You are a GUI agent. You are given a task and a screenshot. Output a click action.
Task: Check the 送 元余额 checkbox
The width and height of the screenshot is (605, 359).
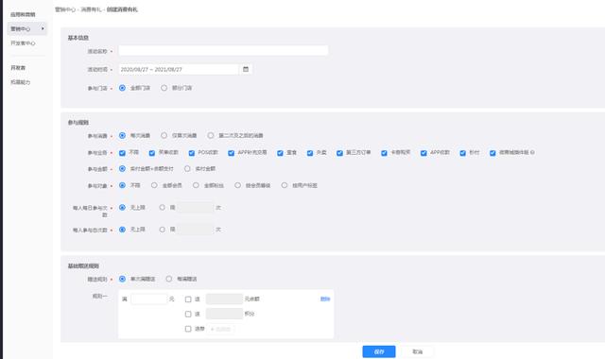(x=188, y=299)
